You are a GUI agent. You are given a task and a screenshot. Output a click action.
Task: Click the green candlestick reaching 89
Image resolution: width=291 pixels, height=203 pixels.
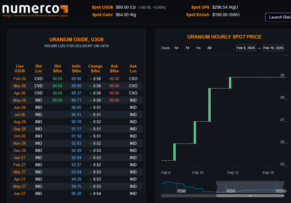click(230, 83)
